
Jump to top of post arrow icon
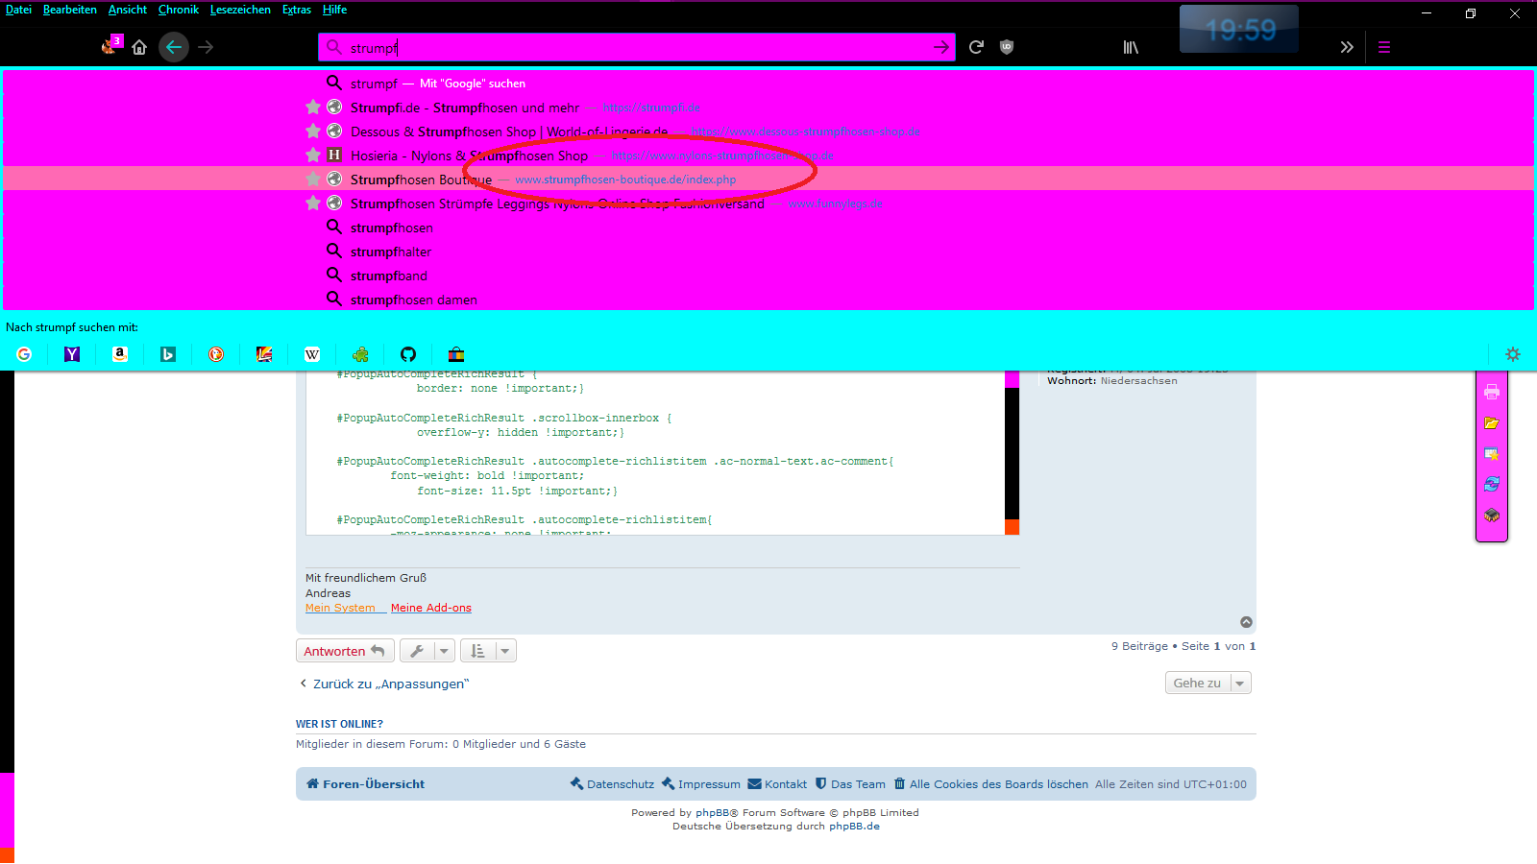click(1246, 622)
